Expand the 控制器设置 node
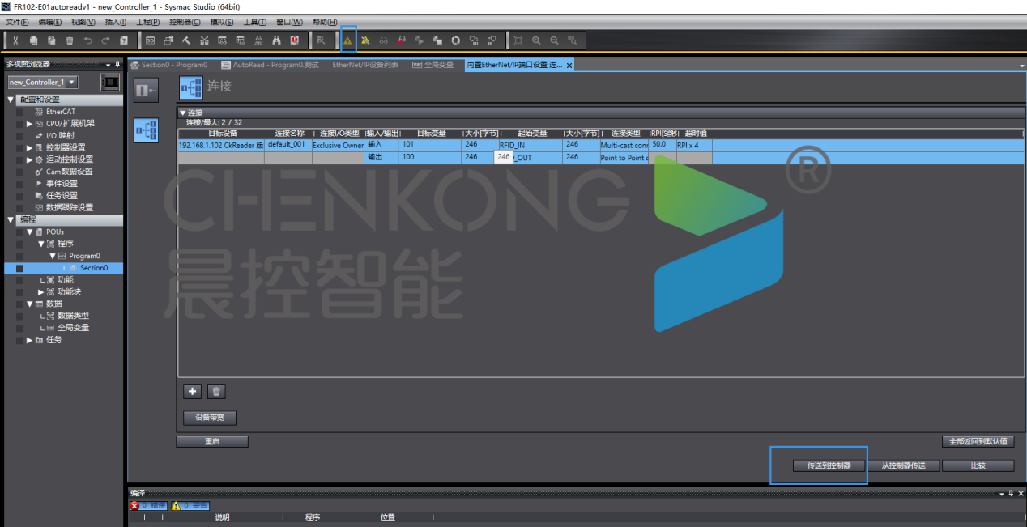 [x=30, y=147]
